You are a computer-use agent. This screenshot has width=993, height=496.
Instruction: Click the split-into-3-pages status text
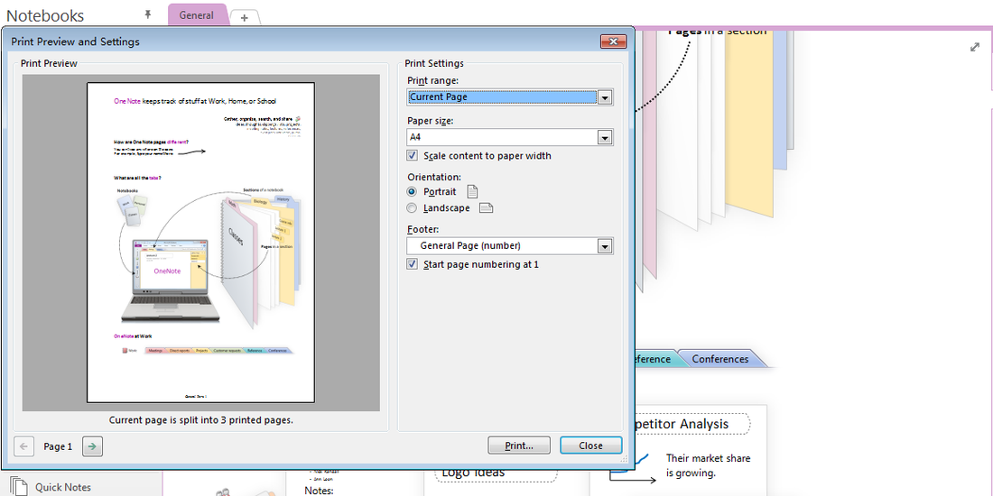200,419
